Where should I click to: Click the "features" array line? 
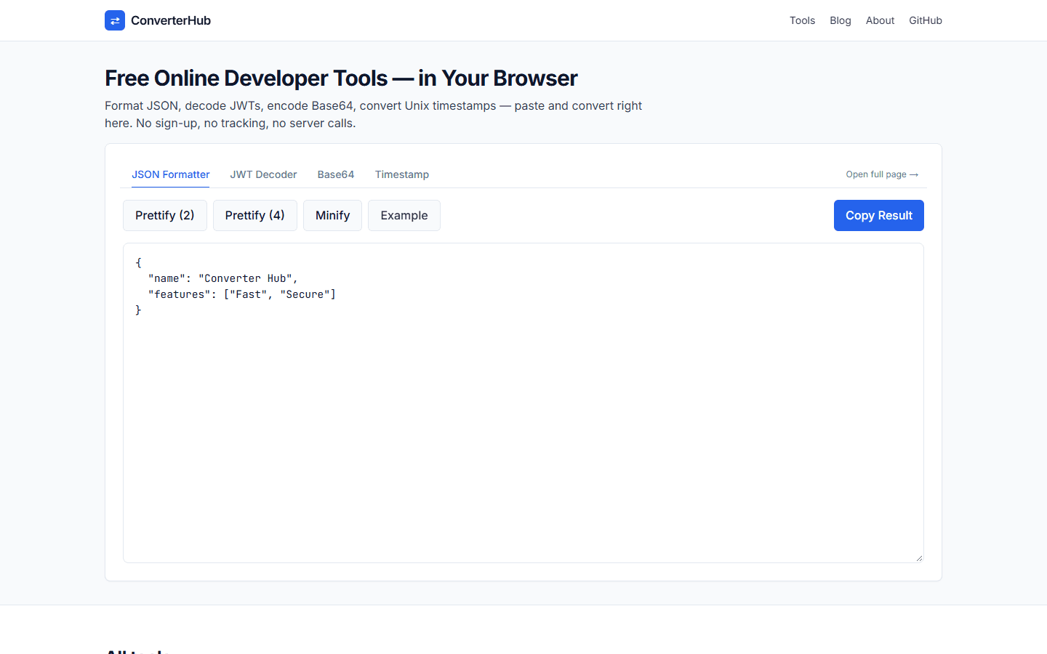point(242,294)
